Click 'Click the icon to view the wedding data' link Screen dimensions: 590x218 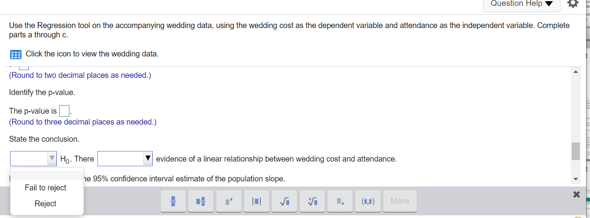[x=92, y=54]
